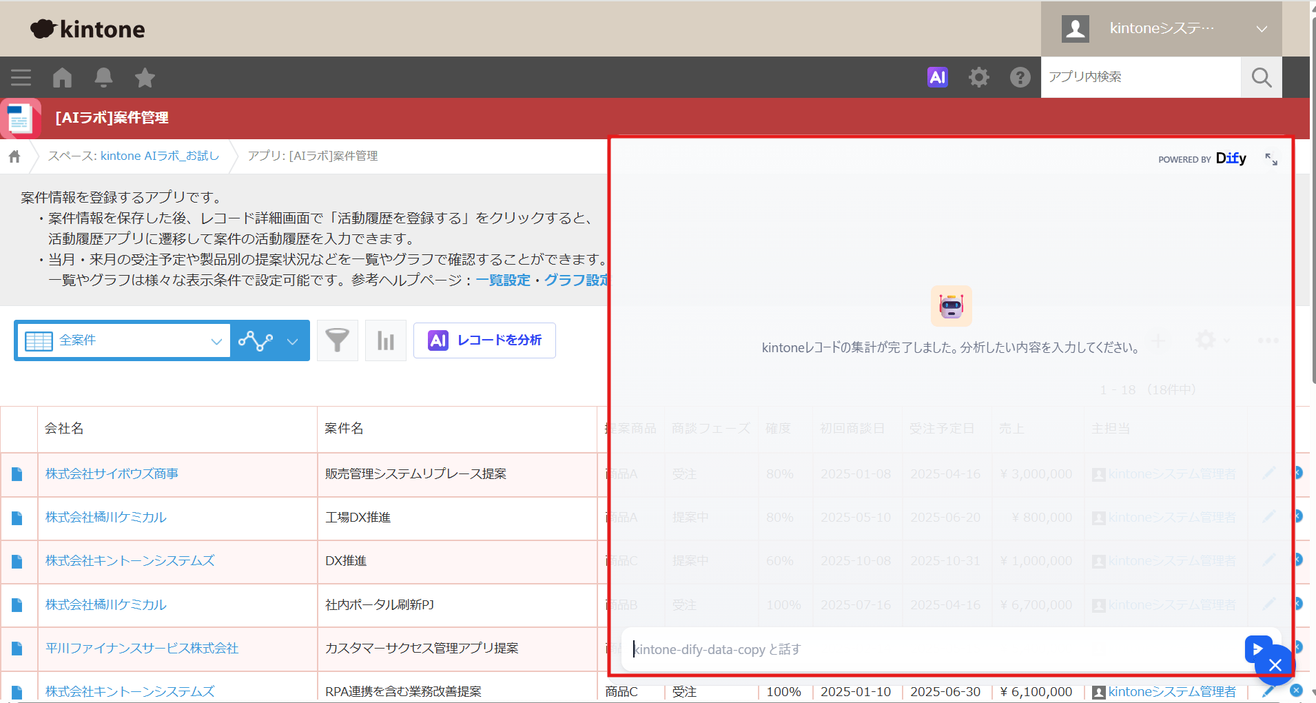Open the favorites star icon
The image size is (1316, 703).
tap(145, 77)
